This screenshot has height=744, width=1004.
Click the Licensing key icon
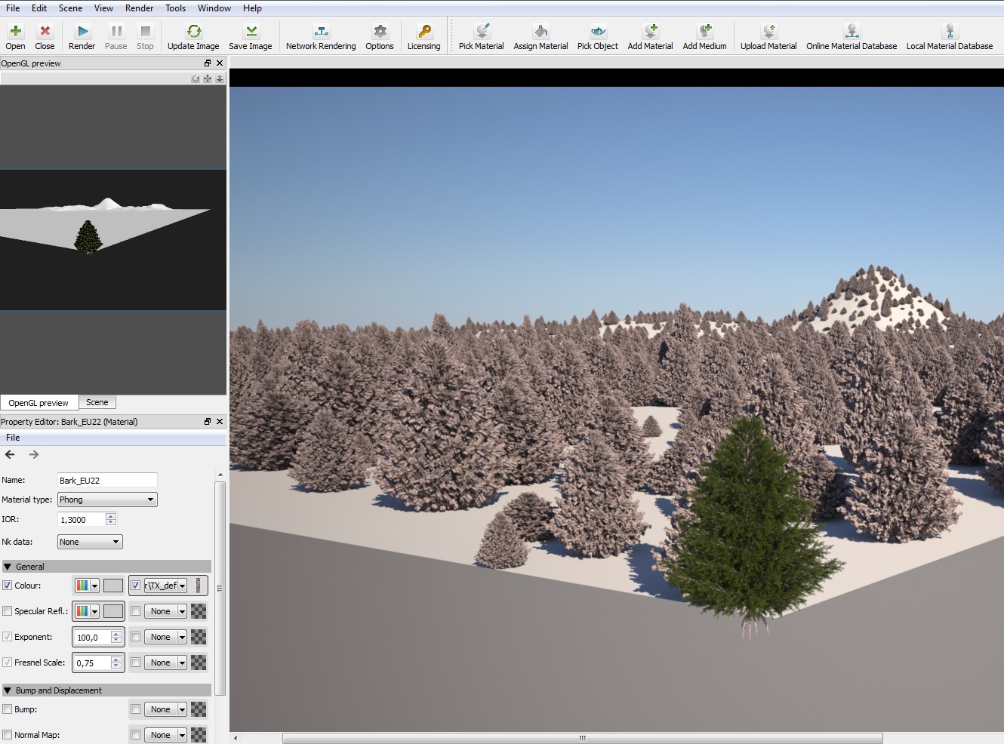[x=424, y=32]
